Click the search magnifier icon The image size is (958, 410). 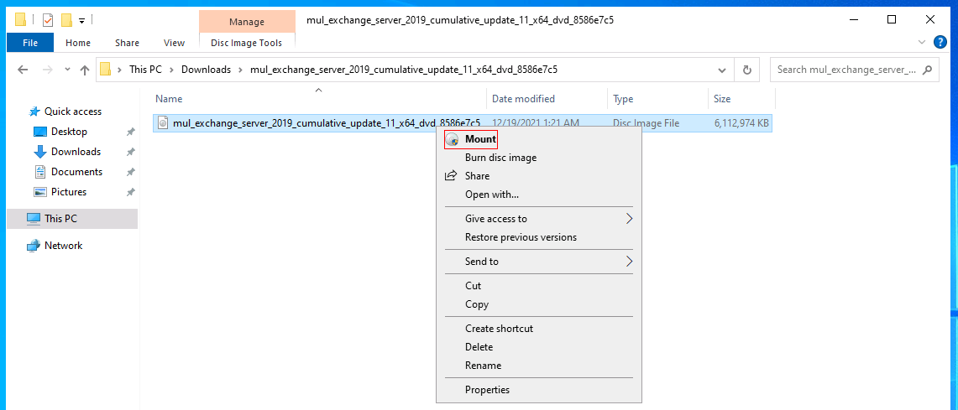(x=927, y=70)
